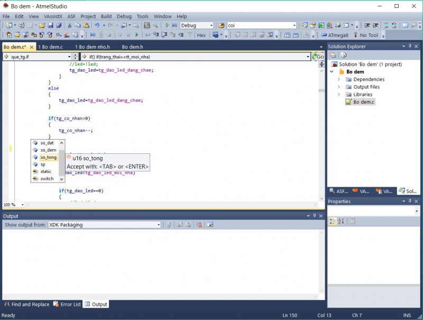
Task: Open the Debug configuration dropdown
Action: [211, 25]
